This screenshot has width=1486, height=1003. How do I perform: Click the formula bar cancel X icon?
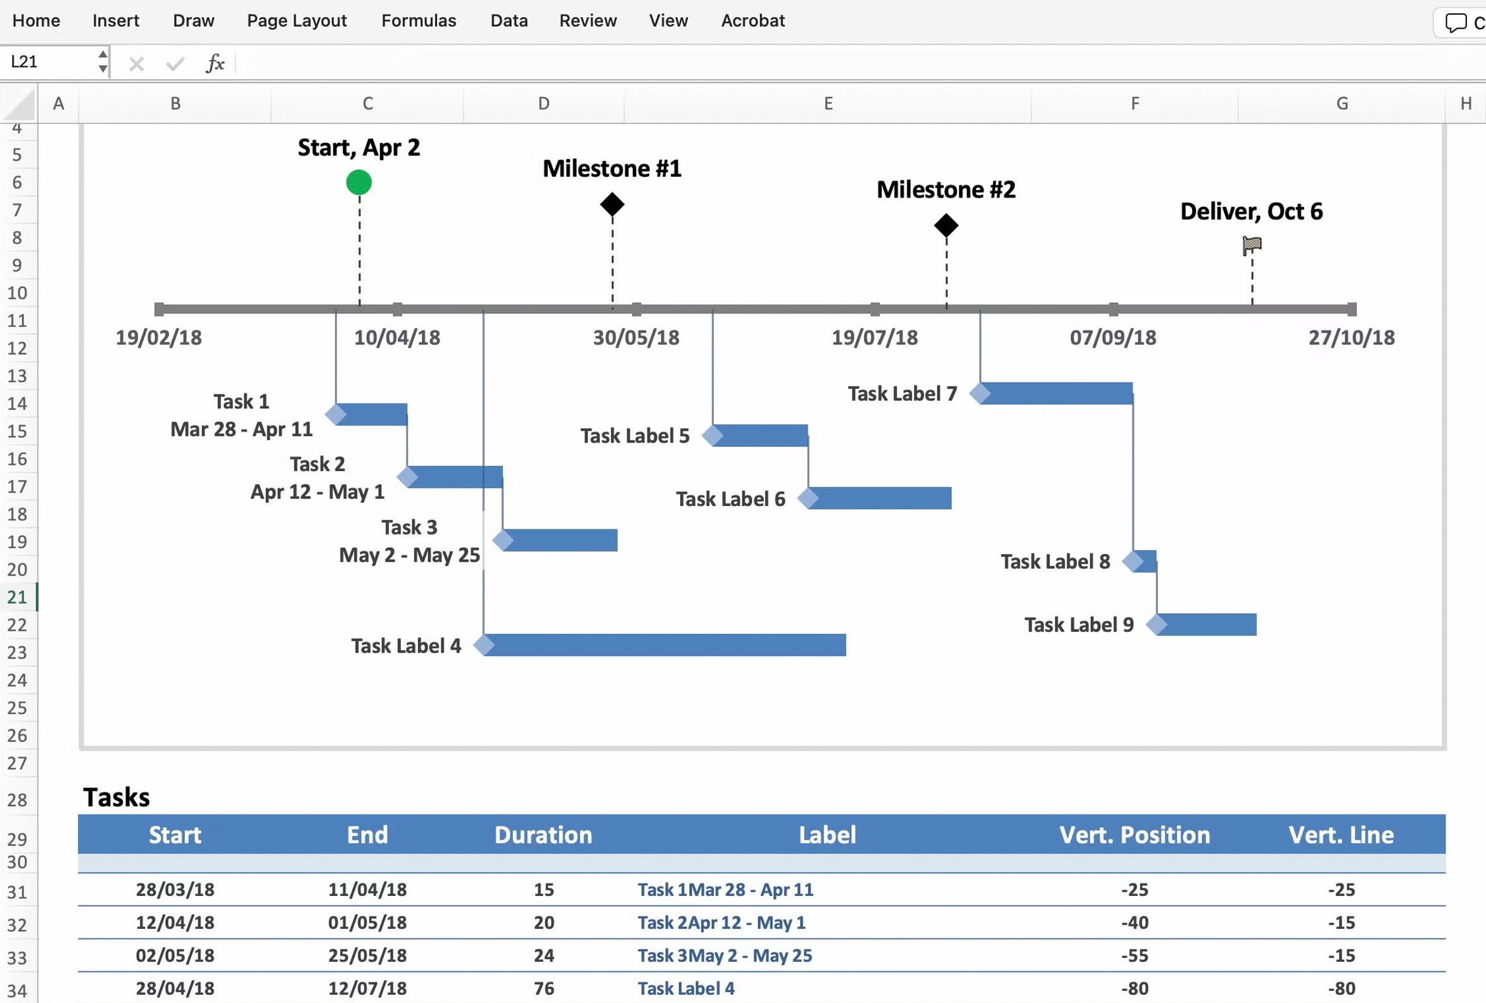coord(136,63)
